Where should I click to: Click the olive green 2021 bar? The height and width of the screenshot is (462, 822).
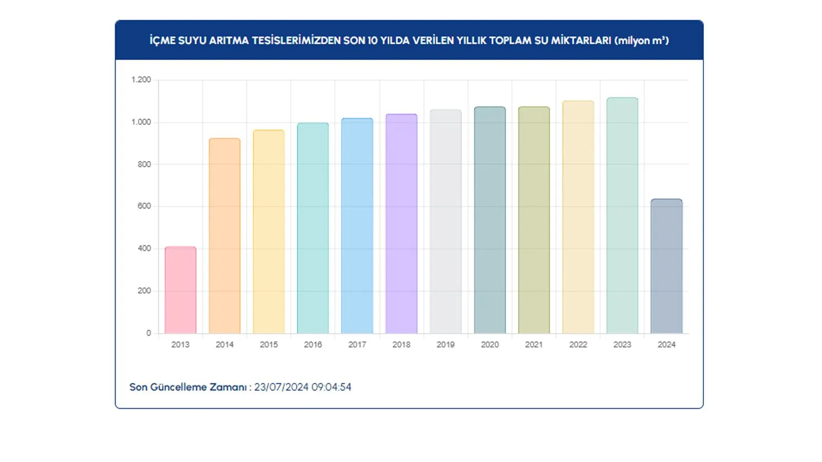[534, 220]
